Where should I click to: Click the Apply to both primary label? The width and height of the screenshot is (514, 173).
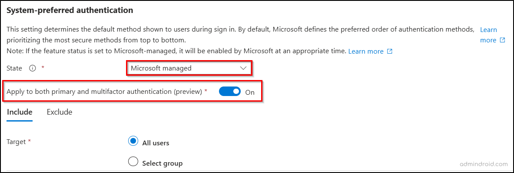pos(104,91)
